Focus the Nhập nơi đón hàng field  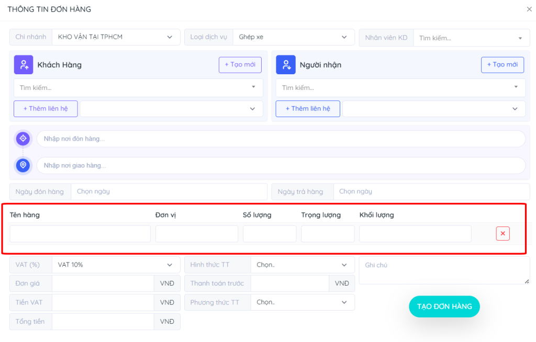pos(281,139)
